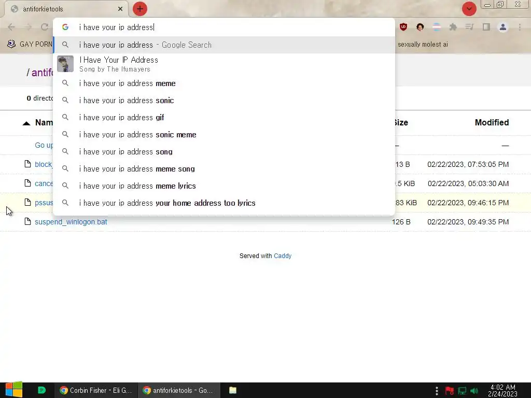The image size is (531, 398).
Task: Click the '126 B' size cell
Action: 401,222
